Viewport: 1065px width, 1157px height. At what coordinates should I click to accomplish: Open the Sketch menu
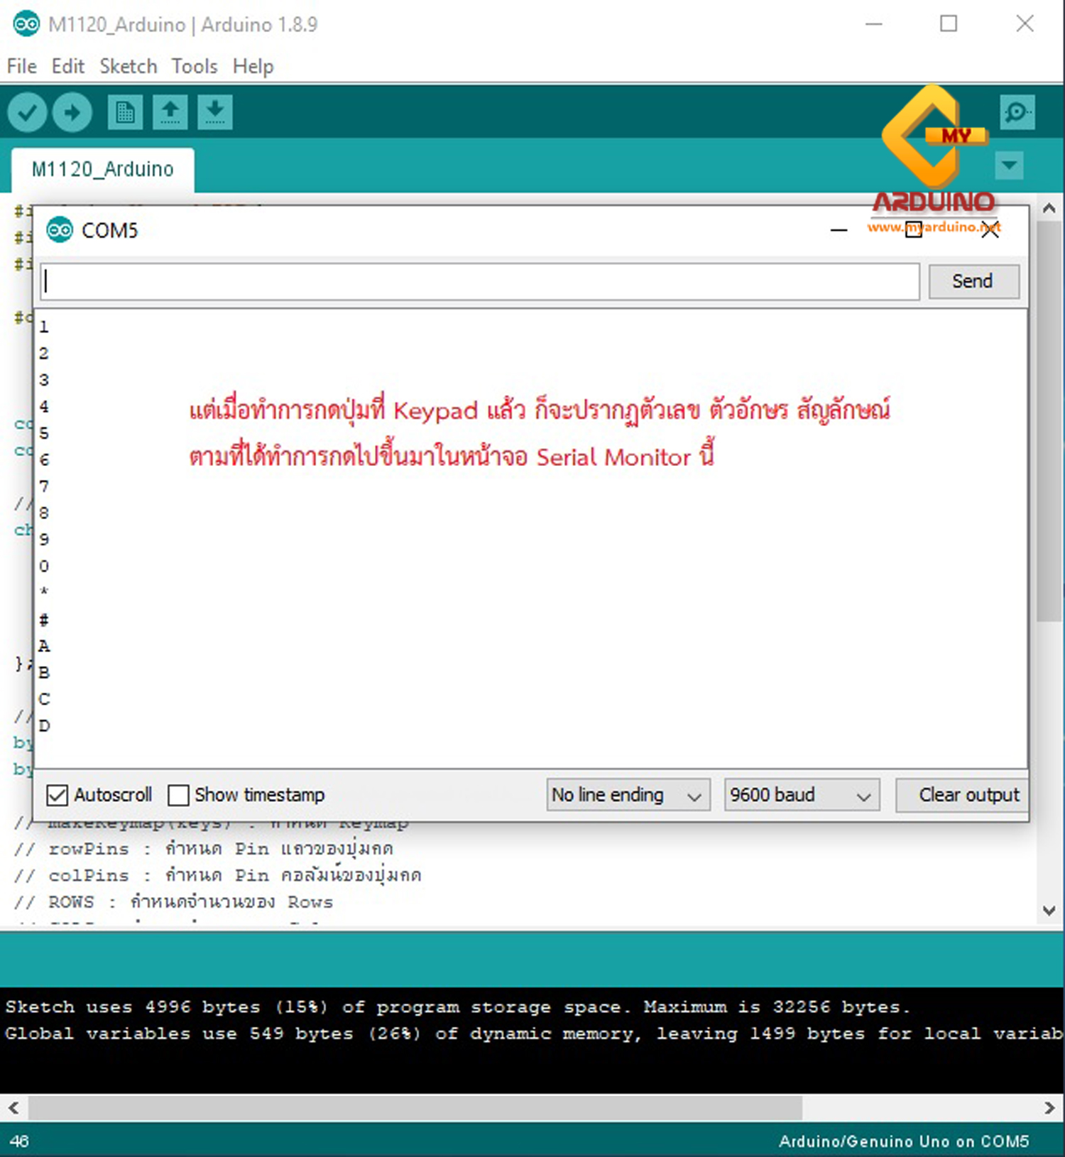point(128,66)
